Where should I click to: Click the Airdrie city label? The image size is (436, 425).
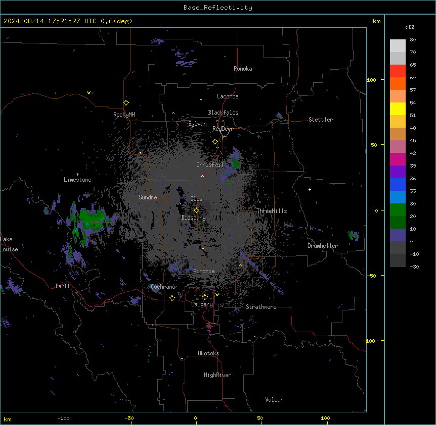tap(204, 271)
